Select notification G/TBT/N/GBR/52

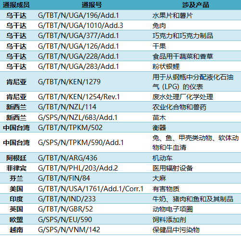[x=65, y=209]
